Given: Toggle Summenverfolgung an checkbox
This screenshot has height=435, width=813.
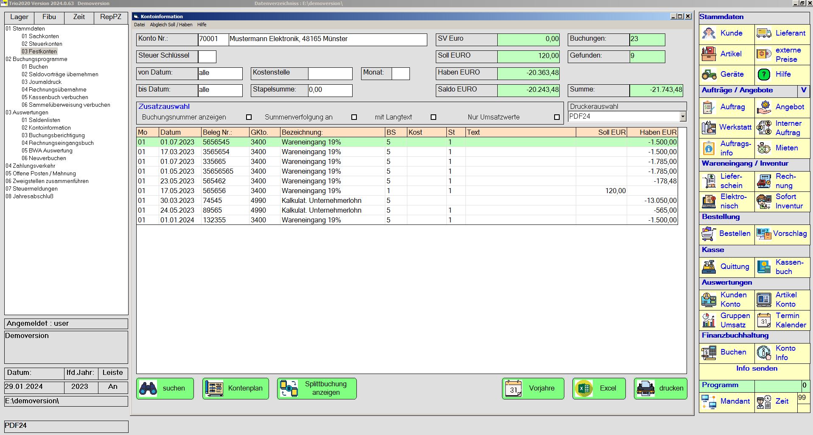Looking at the screenshot, I should (x=354, y=117).
